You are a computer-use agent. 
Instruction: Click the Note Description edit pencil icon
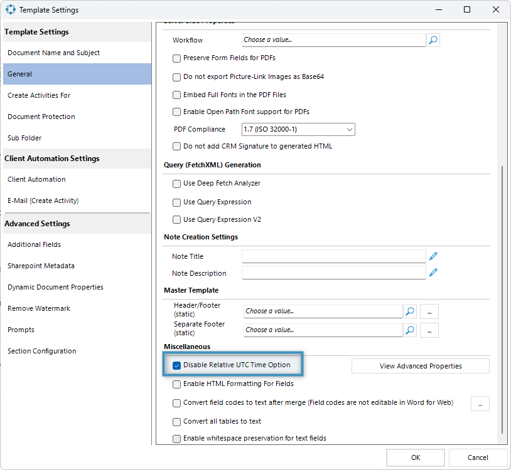coord(433,273)
